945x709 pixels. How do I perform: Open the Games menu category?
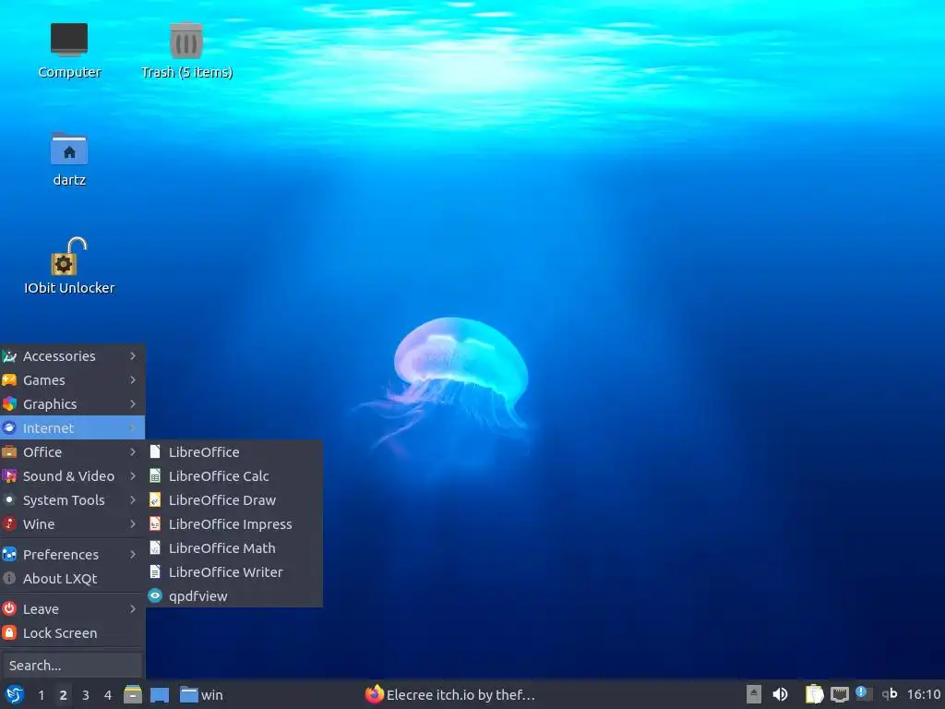click(72, 380)
